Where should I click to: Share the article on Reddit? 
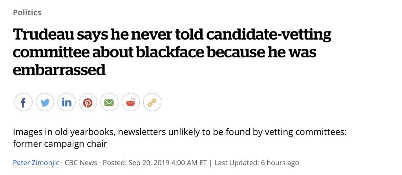click(x=131, y=102)
